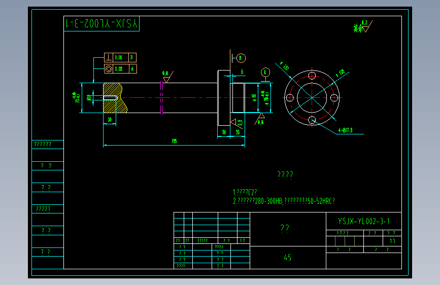Select the 4-Ø17.5 hole callout
This screenshot has width=440, height=285.
[346, 130]
